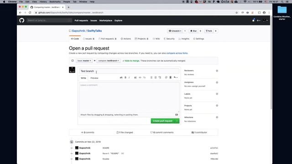This screenshot has height=164, width=292.
Task: Open the Wiki tab
Action: click(x=156, y=39)
